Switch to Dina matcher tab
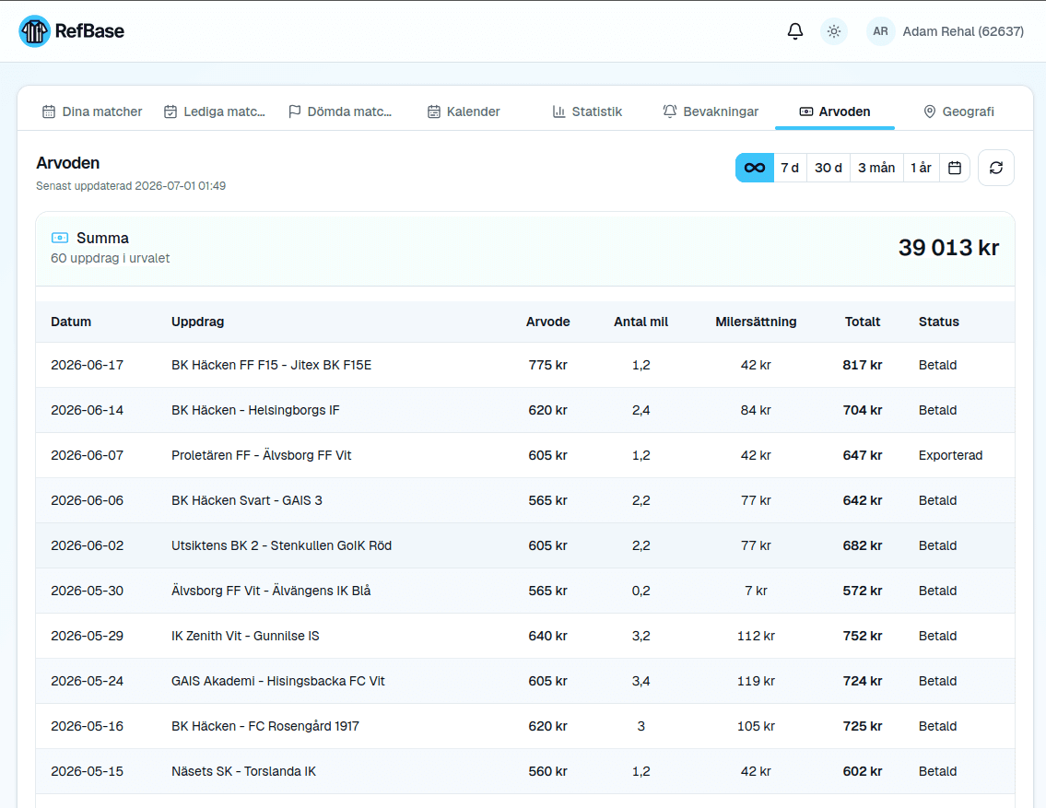Viewport: 1046px width, 808px height. tap(92, 111)
